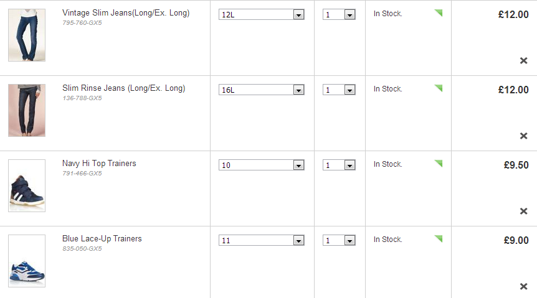Open Slim Rinse Jeans product page link
Screen dimensions: 537x298
tap(123, 88)
